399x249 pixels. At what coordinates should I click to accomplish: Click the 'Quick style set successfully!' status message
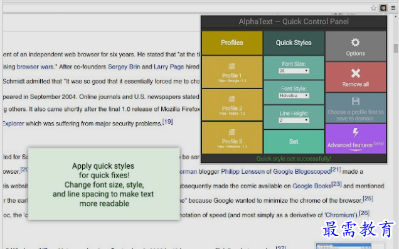tap(294, 159)
